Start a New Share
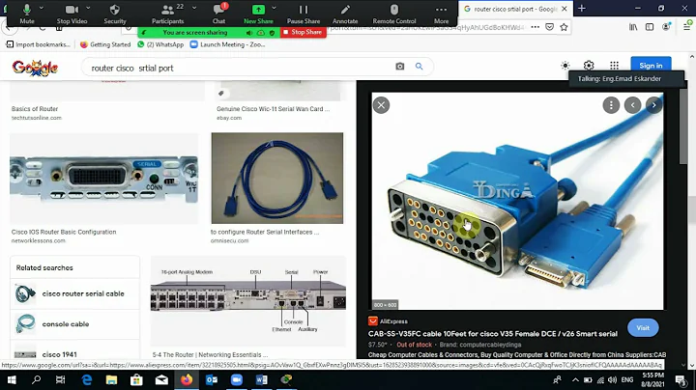The width and height of the screenshot is (696, 390). click(258, 14)
